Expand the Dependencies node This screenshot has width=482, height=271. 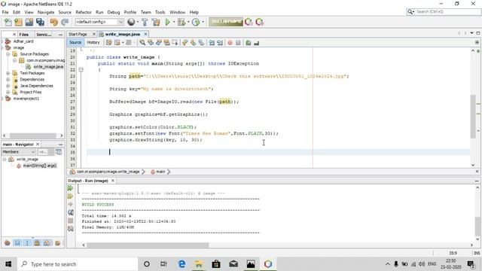coord(8,80)
